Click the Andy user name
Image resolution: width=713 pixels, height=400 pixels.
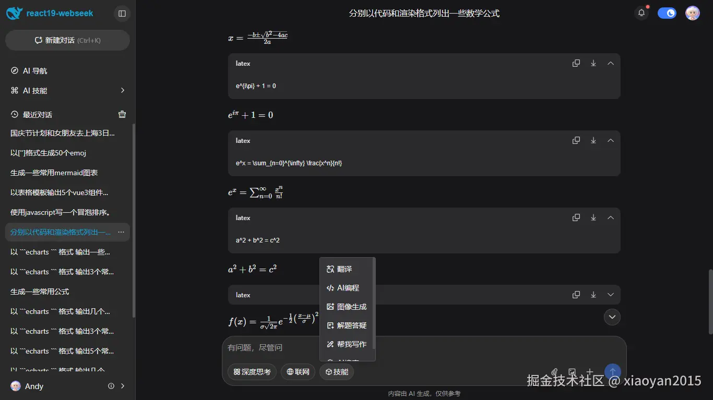[34, 386]
